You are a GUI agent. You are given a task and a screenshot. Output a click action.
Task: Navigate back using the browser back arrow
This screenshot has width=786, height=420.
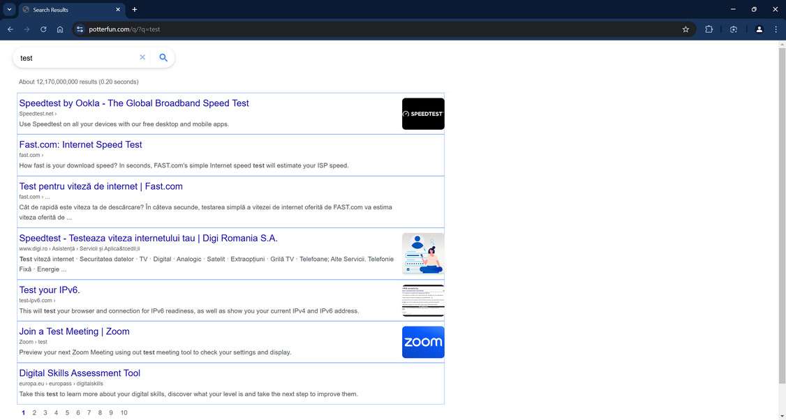click(x=10, y=29)
